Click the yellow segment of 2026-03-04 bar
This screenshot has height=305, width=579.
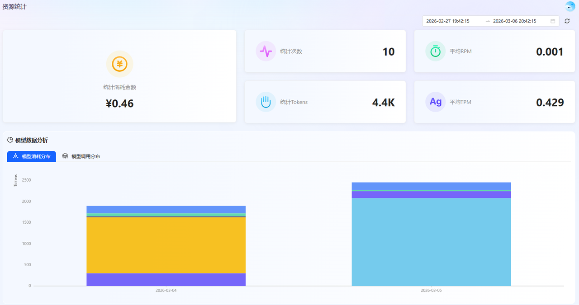[166, 245]
